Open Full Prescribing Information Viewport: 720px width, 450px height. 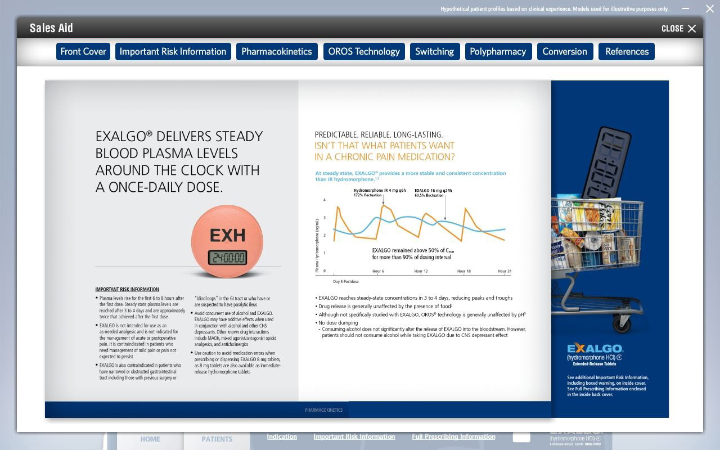453,436
